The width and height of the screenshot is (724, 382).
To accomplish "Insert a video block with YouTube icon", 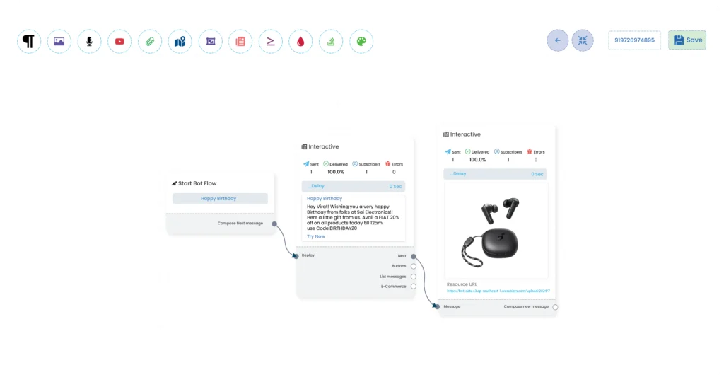I will (119, 42).
